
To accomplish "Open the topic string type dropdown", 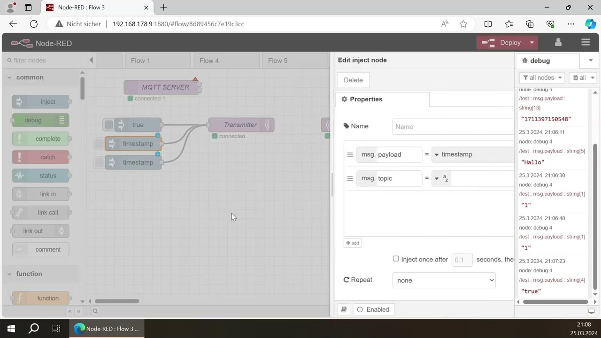I will (441, 178).
